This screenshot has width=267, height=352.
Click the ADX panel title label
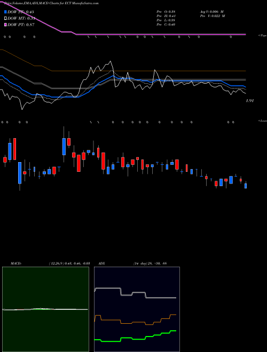point(102,263)
